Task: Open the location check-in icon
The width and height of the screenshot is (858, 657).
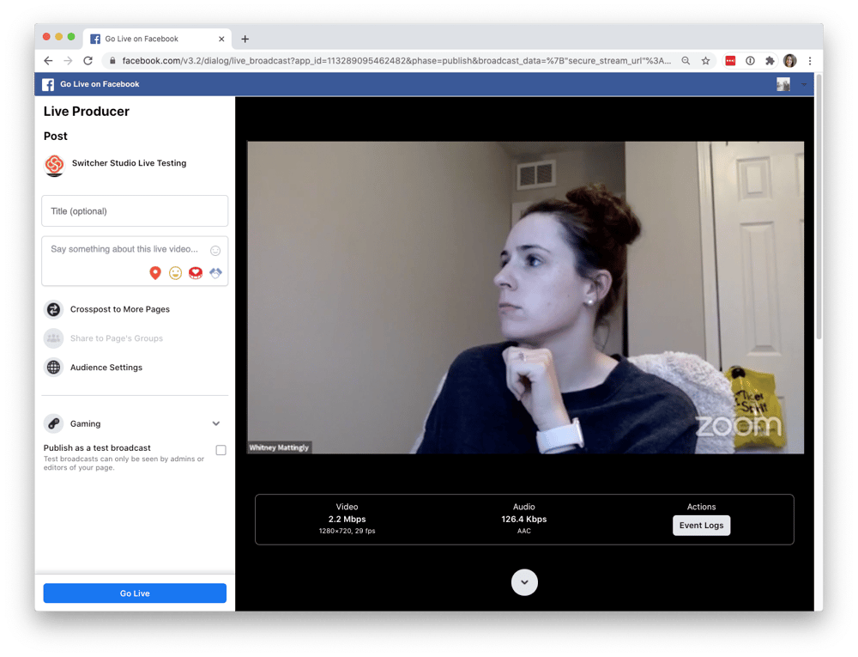Action: 154,272
